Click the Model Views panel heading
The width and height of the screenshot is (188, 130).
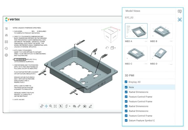point(133,11)
